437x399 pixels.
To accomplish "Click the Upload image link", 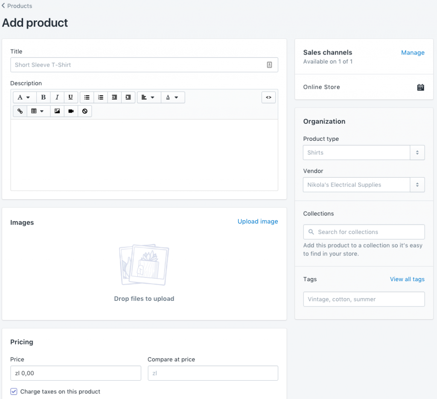I will pyautogui.click(x=258, y=221).
